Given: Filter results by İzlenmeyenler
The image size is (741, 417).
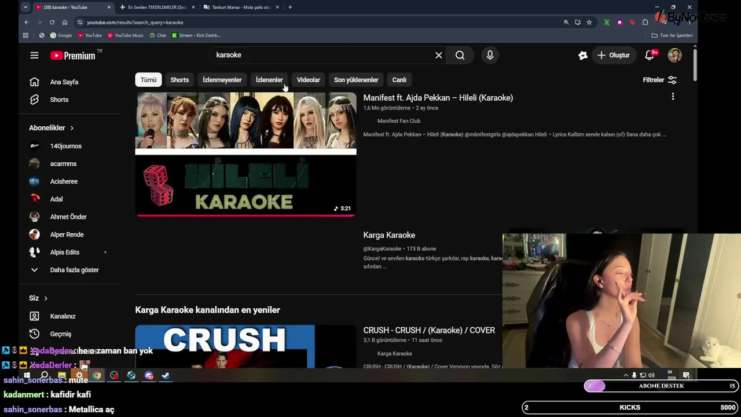Looking at the screenshot, I should [x=222, y=80].
